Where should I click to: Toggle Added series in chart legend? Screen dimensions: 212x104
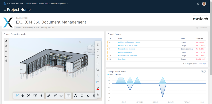(x=110, y=75)
